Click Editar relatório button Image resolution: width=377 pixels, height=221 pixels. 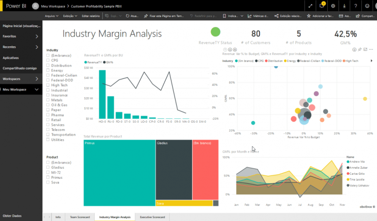pos(91,16)
